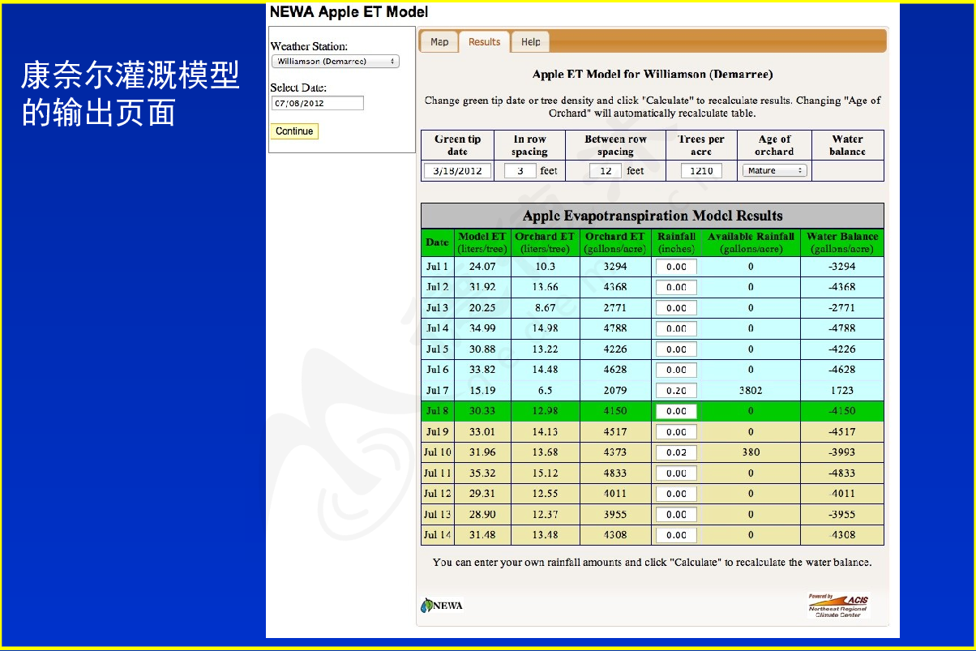Open the Weather Station dropdown
976x651 pixels.
pos(335,62)
